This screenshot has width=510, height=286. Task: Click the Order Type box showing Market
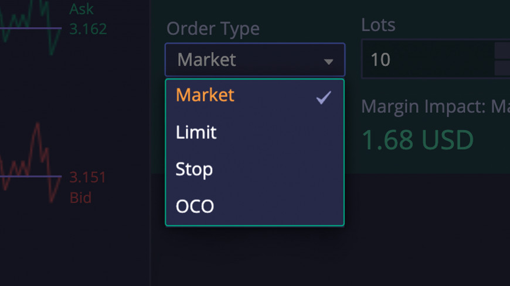point(246,60)
